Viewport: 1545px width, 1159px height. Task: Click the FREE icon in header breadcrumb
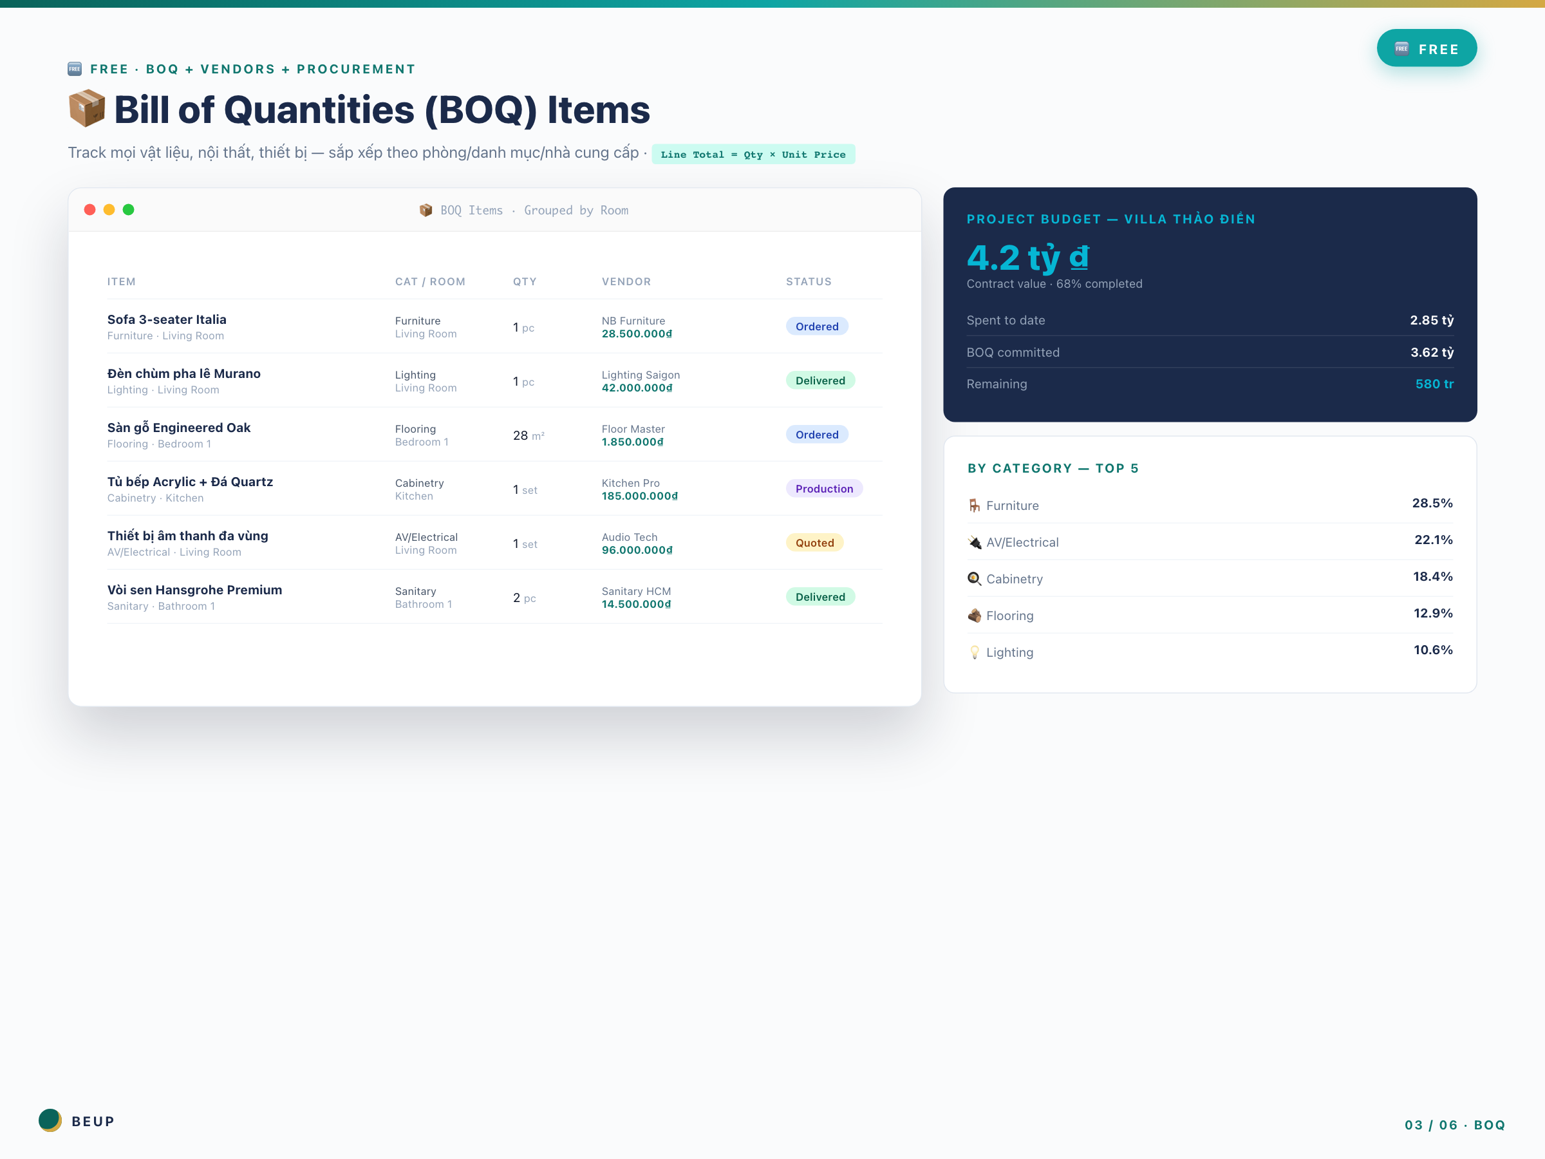pos(75,68)
